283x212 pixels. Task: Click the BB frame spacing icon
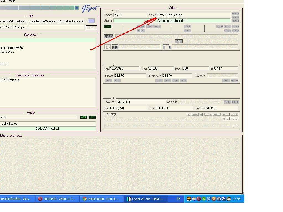(x=115, y=47)
